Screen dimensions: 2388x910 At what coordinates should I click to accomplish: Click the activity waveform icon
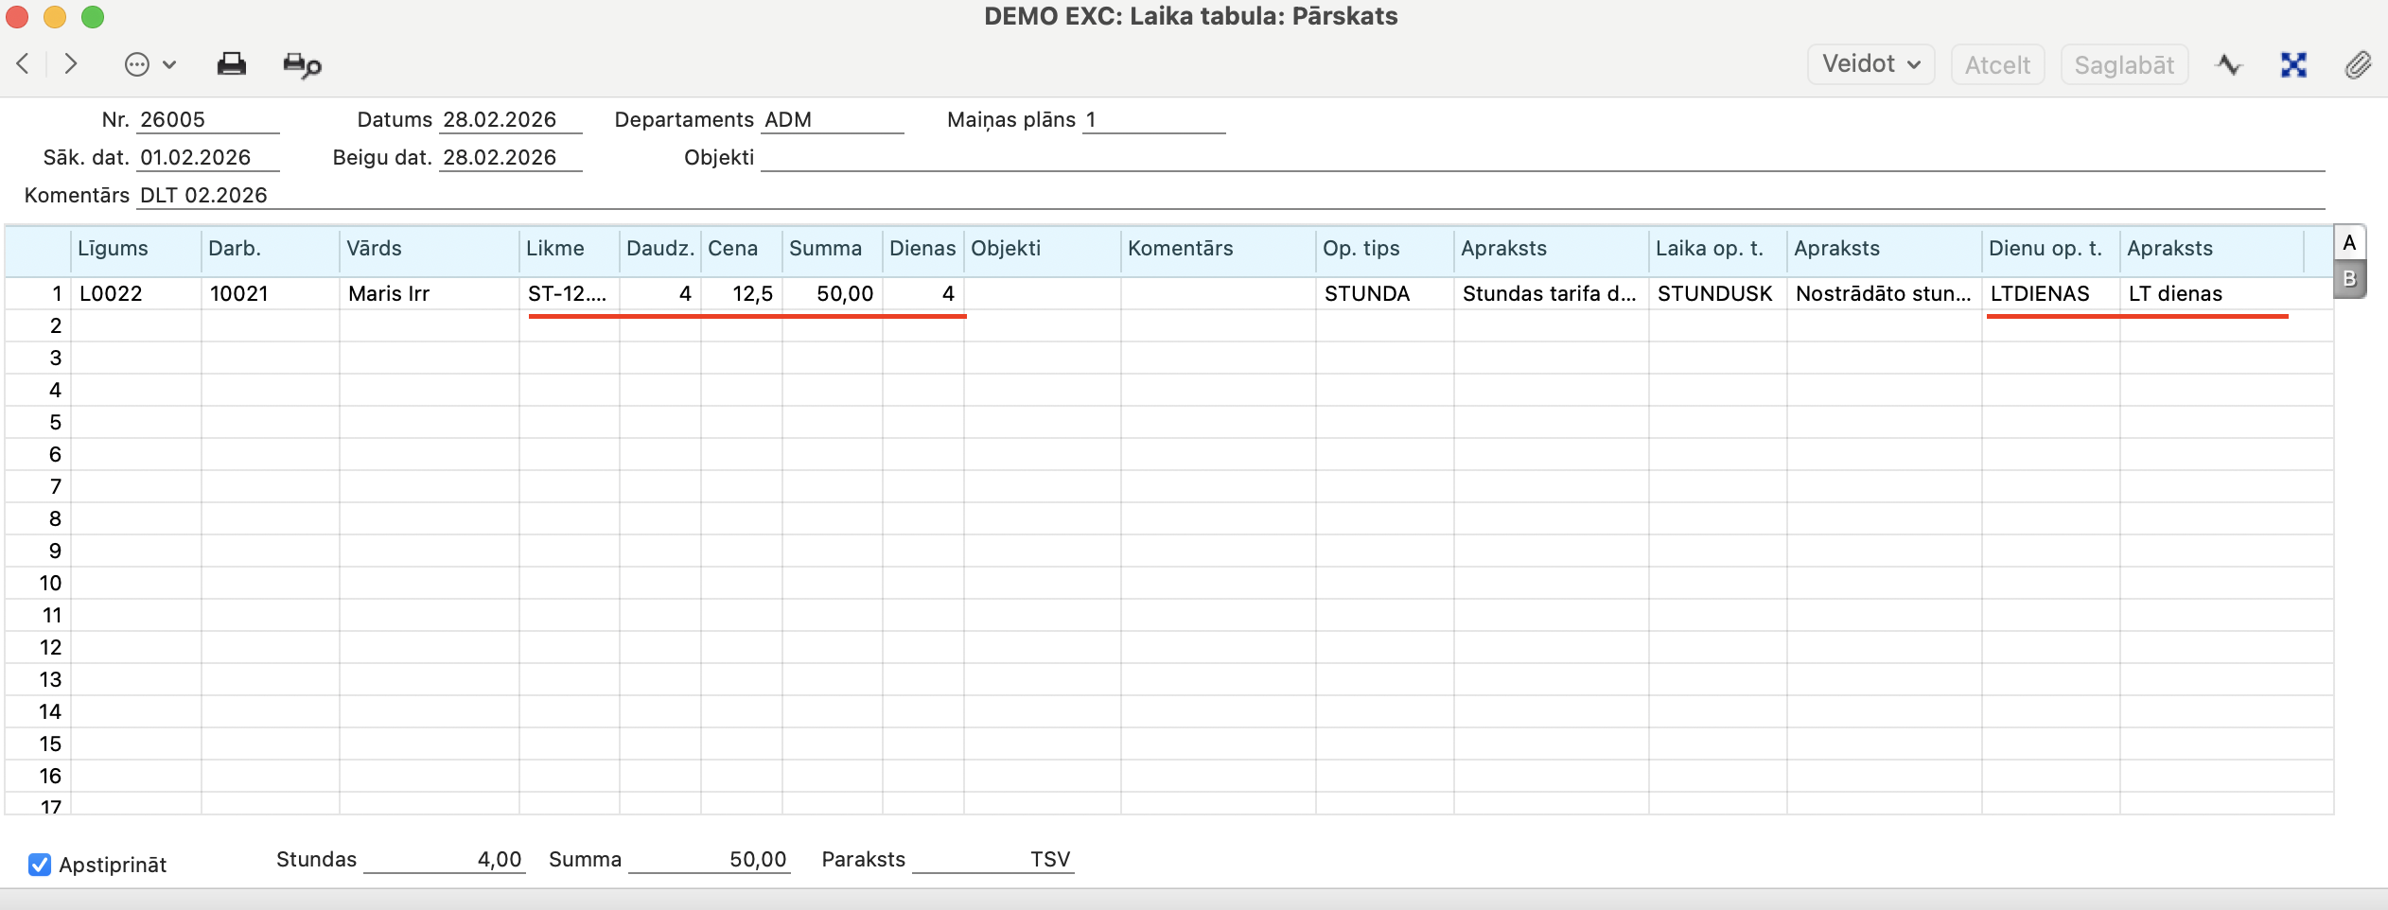tap(2229, 65)
